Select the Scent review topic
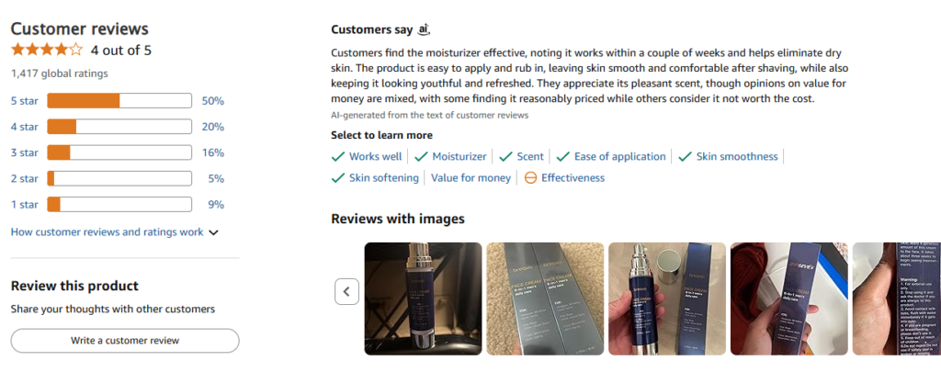Image resolution: width=941 pixels, height=372 pixels. click(x=522, y=156)
